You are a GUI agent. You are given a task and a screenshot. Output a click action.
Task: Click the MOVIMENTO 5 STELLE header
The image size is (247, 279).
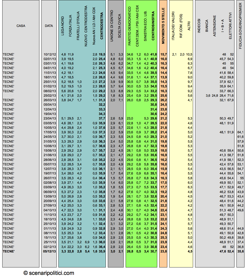(x=163, y=26)
